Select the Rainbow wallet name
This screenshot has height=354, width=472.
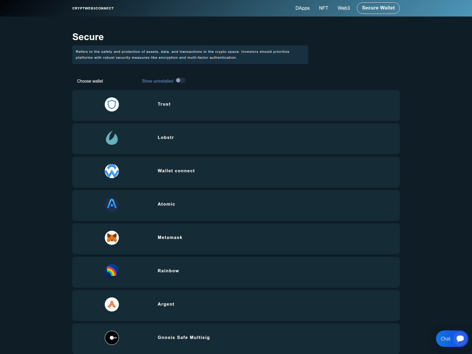tap(168, 271)
